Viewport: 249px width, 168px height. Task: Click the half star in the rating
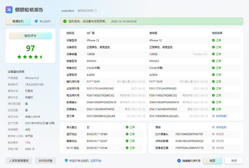41,57
